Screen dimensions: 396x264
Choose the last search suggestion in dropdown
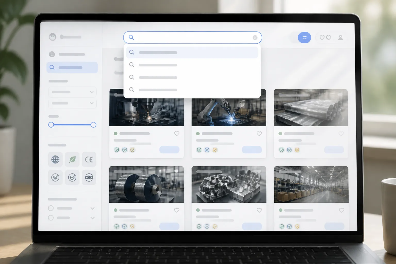point(192,90)
